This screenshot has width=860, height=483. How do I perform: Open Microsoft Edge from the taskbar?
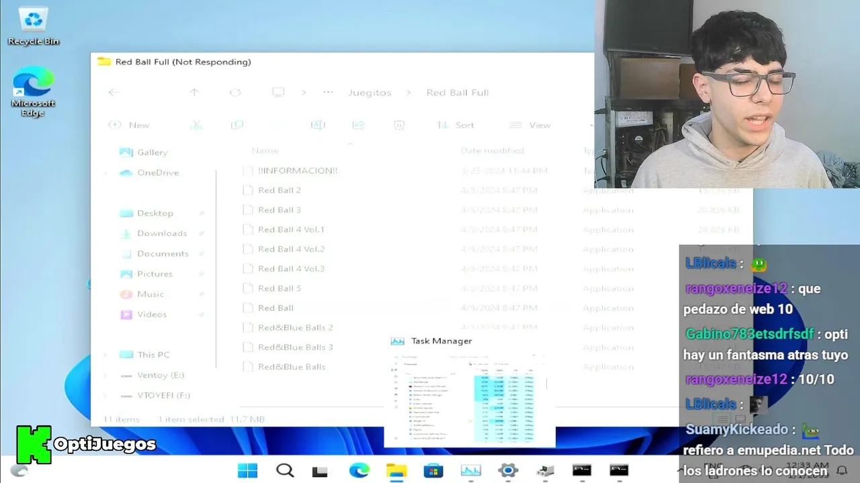tap(359, 470)
